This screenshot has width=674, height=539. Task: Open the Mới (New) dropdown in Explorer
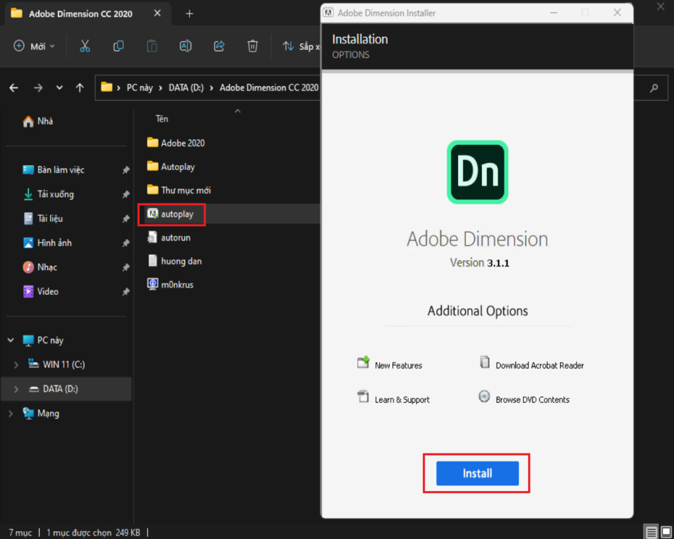(34, 46)
